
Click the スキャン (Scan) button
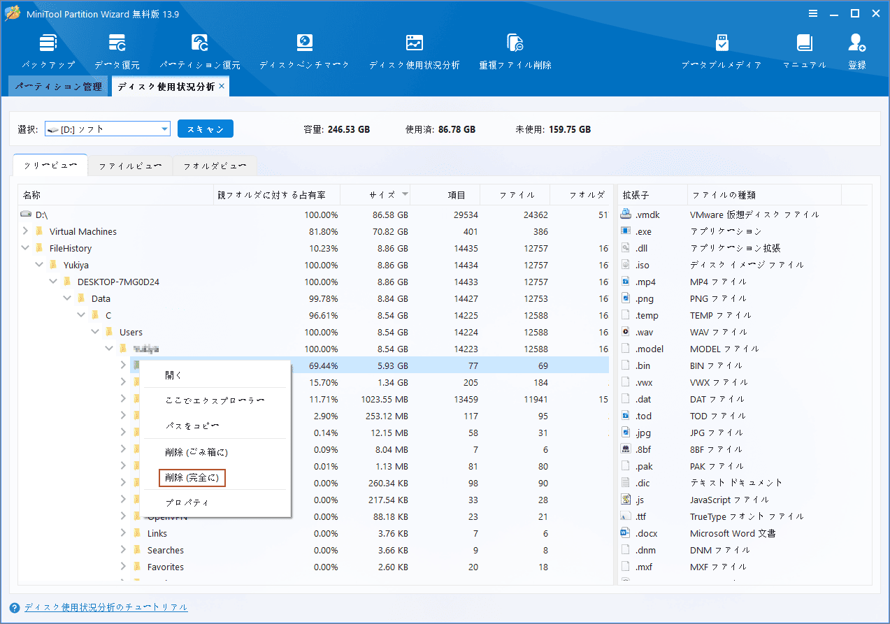pyautogui.click(x=206, y=129)
